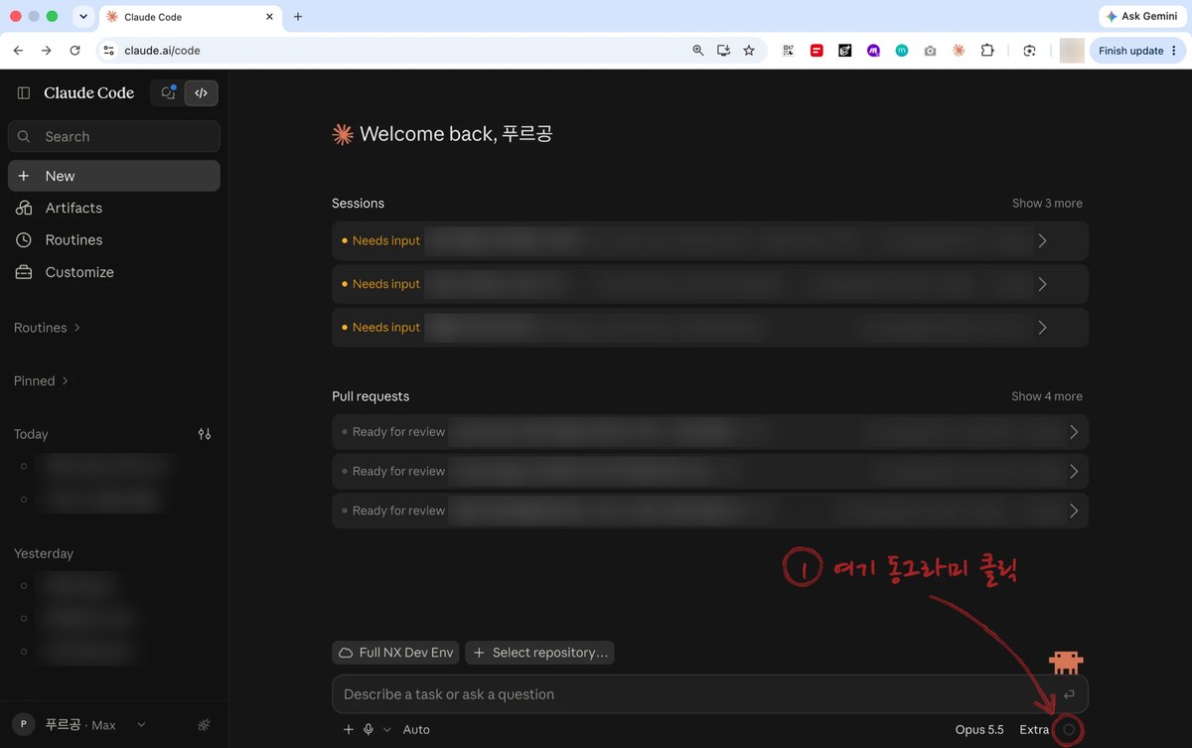
Task: Click the Search field in the sidebar
Action: click(114, 136)
